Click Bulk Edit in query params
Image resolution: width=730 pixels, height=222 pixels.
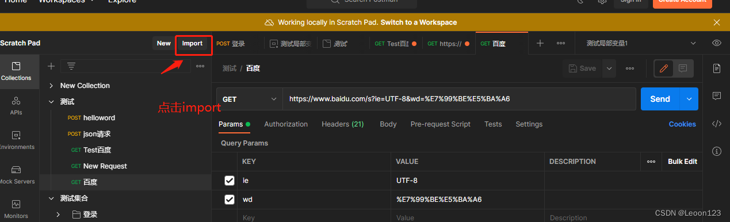coord(682,162)
